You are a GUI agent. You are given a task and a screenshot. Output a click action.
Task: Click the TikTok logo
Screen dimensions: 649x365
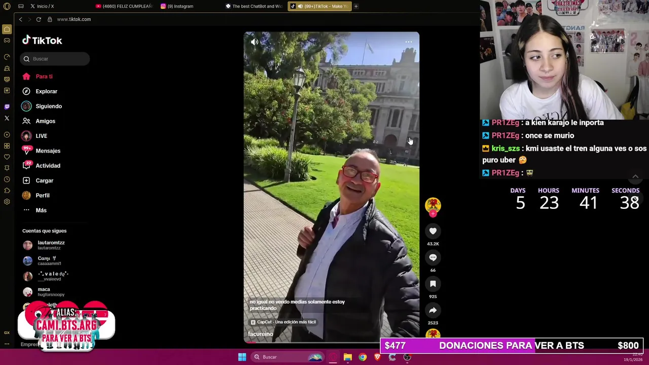pos(42,41)
